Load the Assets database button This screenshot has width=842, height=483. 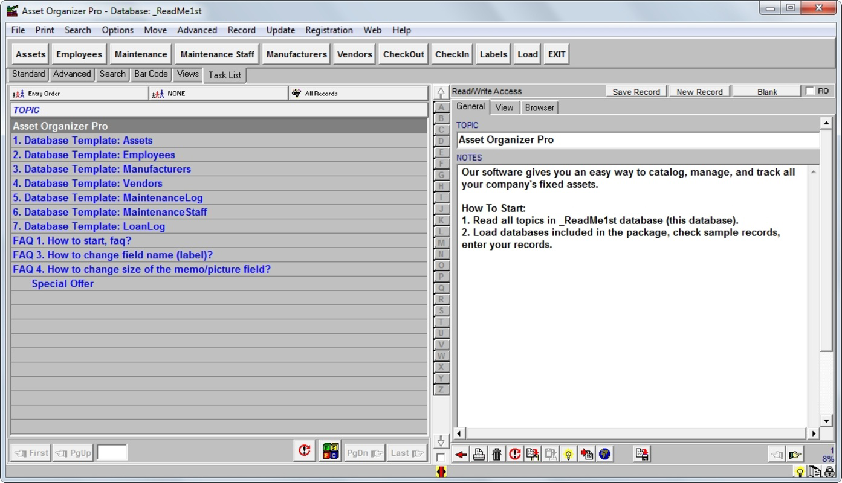[31, 54]
